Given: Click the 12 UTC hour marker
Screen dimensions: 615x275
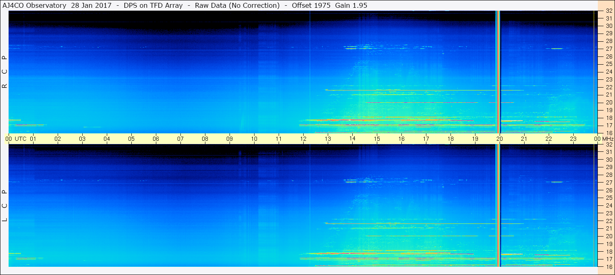Looking at the screenshot, I should (303, 139).
